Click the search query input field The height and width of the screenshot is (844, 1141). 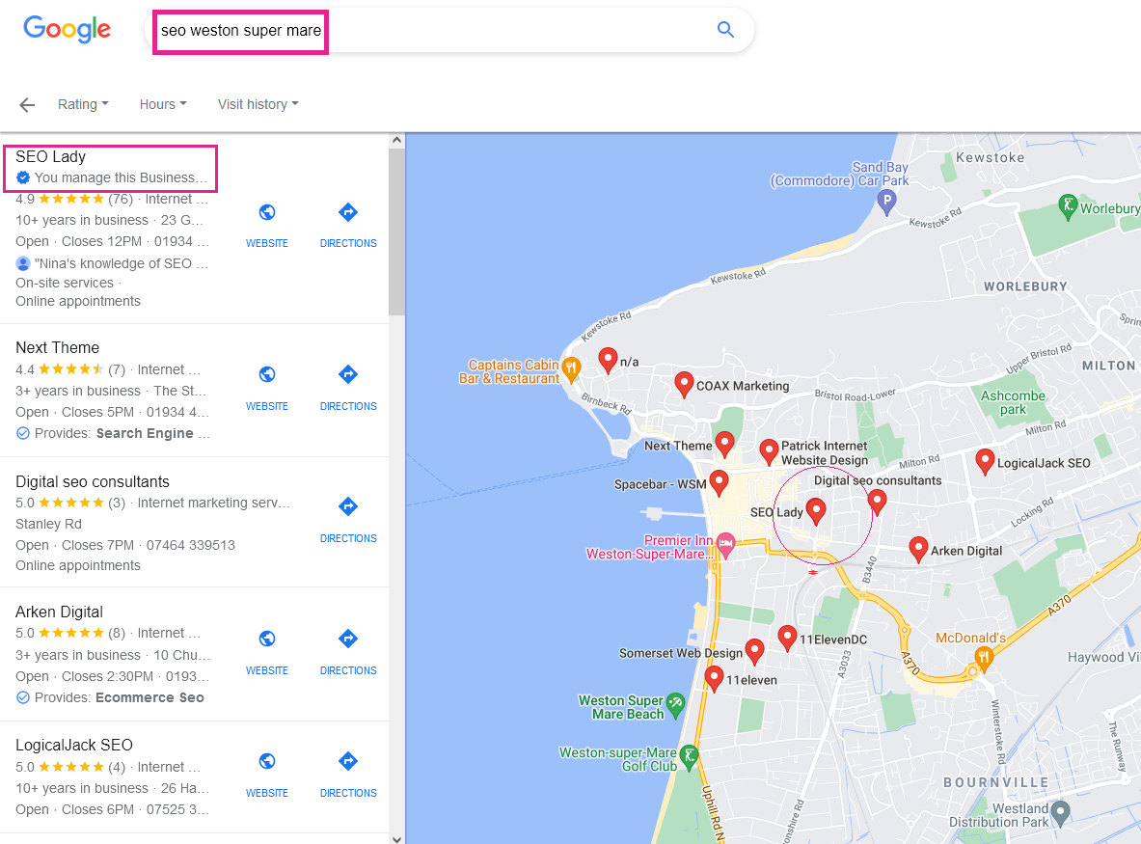point(451,31)
